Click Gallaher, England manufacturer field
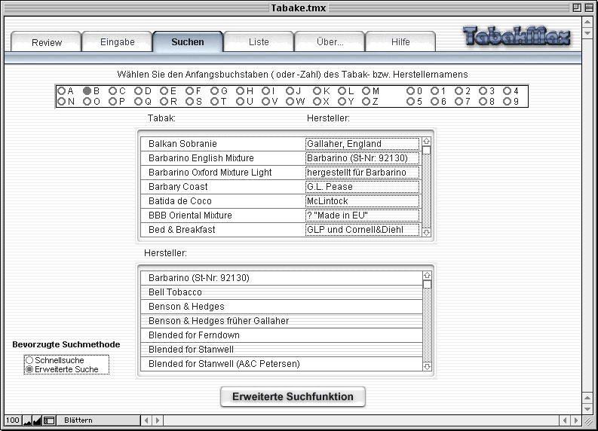The image size is (598, 431). pyautogui.click(x=362, y=144)
